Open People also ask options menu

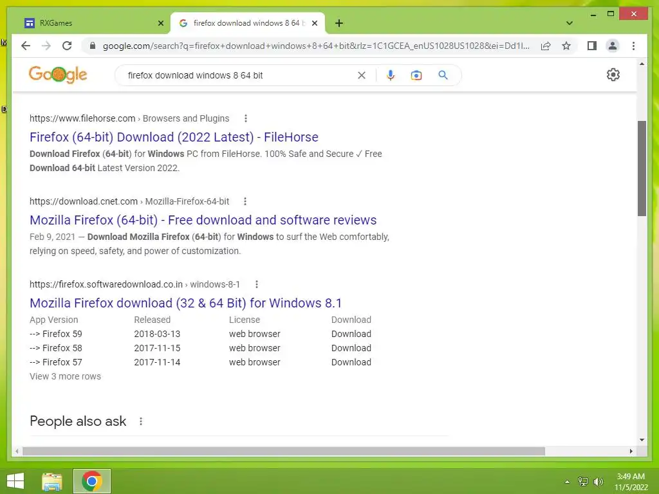pos(141,421)
